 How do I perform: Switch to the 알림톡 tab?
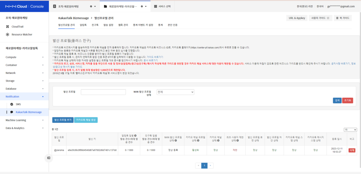click(83, 25)
